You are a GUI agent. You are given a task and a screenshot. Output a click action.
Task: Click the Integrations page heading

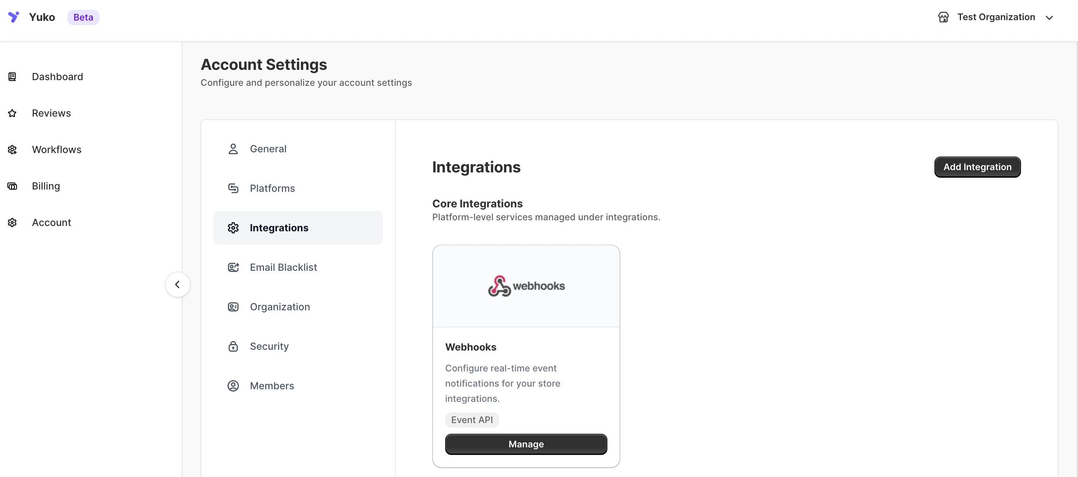click(x=476, y=167)
